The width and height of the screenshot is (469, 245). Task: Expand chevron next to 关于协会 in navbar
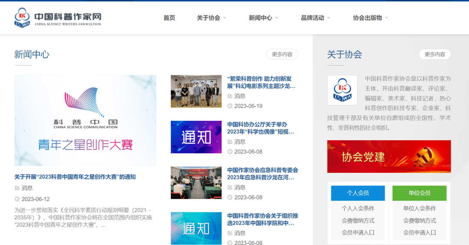(225, 18)
